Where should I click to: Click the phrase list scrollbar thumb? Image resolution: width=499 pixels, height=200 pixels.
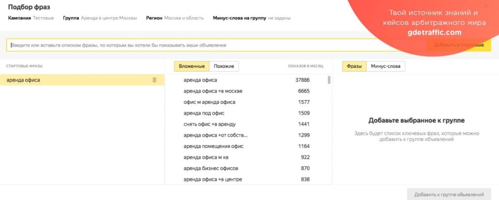pos(329,80)
